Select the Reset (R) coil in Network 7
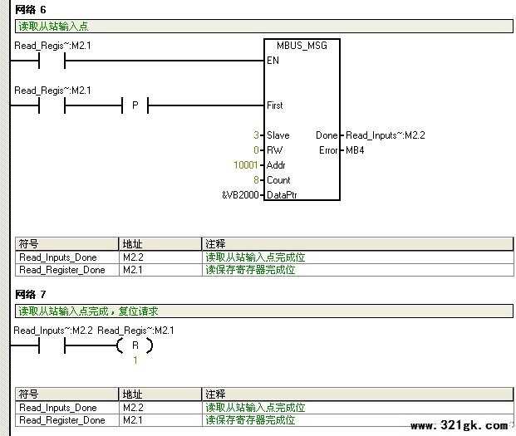This screenshot has height=436, width=516. (x=135, y=345)
